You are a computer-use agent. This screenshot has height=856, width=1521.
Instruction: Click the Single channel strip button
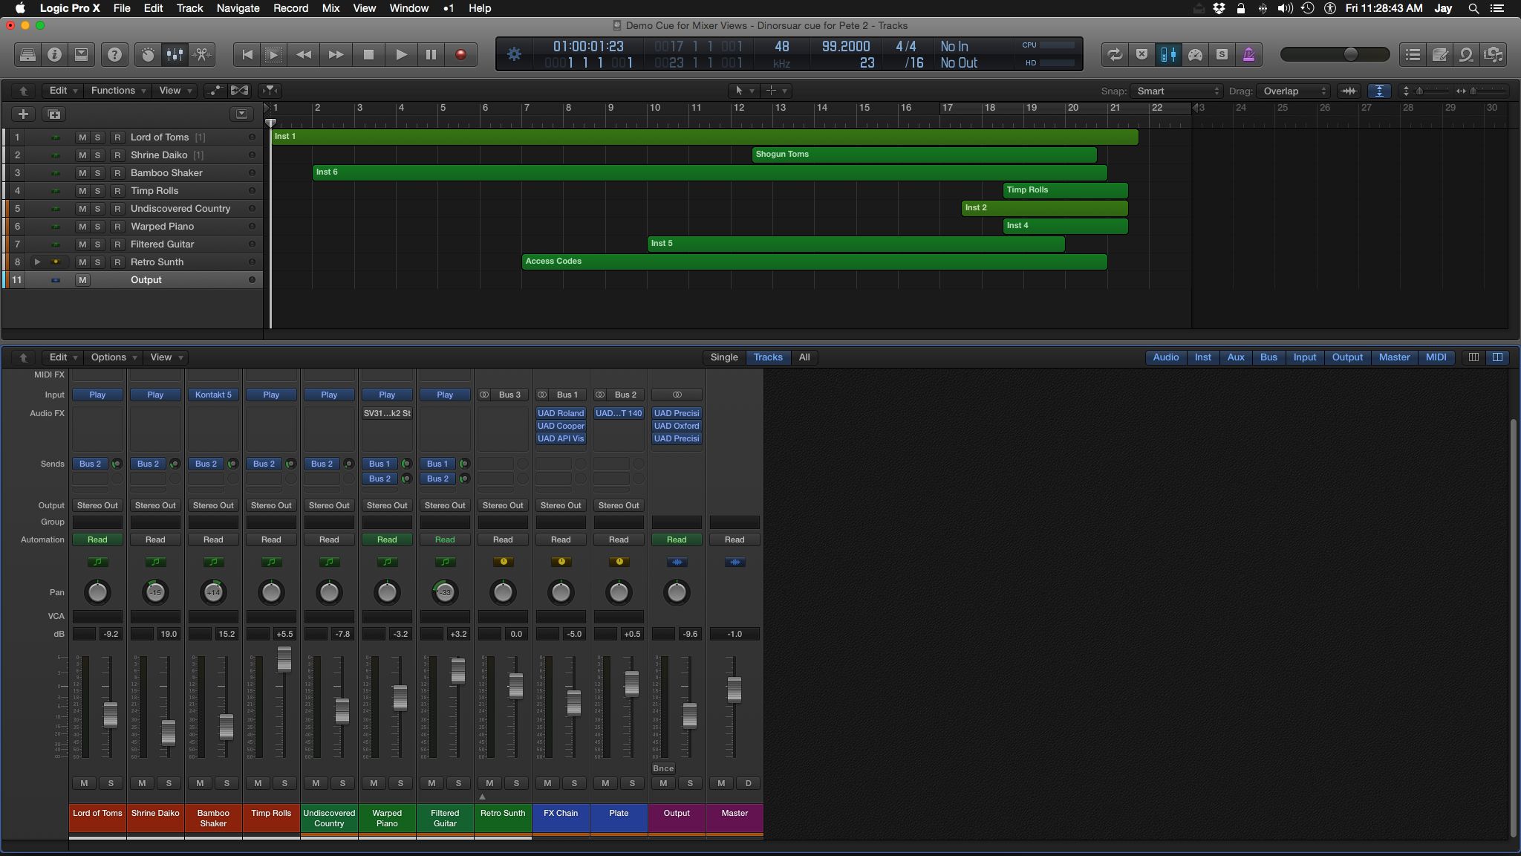click(x=724, y=357)
